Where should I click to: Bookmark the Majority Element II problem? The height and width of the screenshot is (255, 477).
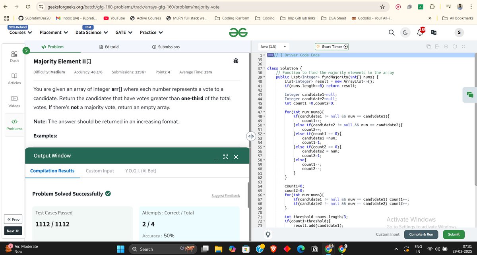coord(89,62)
